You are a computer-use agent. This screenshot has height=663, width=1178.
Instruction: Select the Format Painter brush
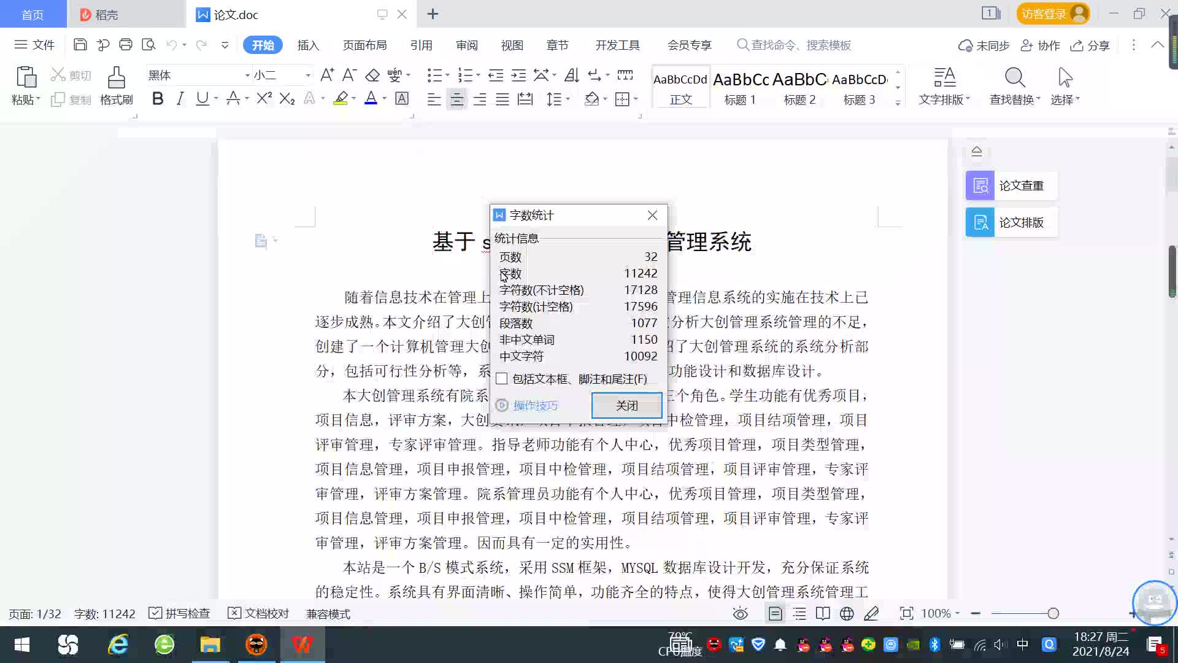pos(117,77)
